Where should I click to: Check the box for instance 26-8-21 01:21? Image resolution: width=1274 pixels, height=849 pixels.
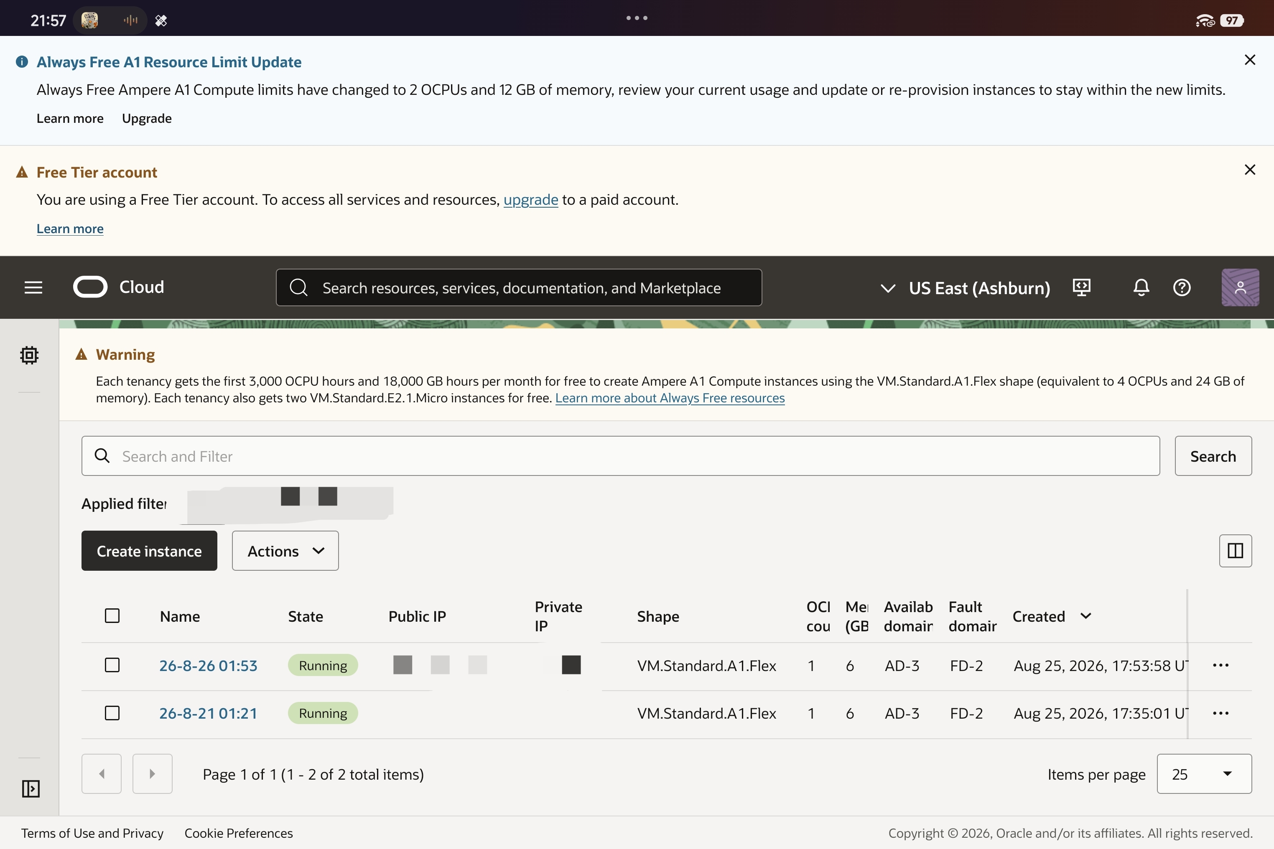(112, 713)
